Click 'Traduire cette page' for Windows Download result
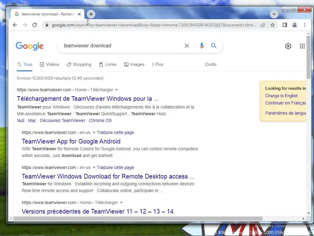 tap(116, 167)
